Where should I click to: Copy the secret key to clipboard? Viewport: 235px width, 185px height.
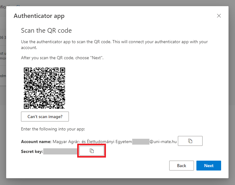(91, 150)
